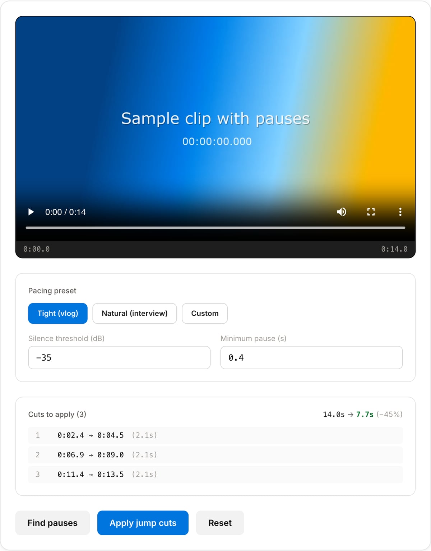Select the Natural (interview) preset
Viewport: 431px width, 551px height.
(135, 314)
